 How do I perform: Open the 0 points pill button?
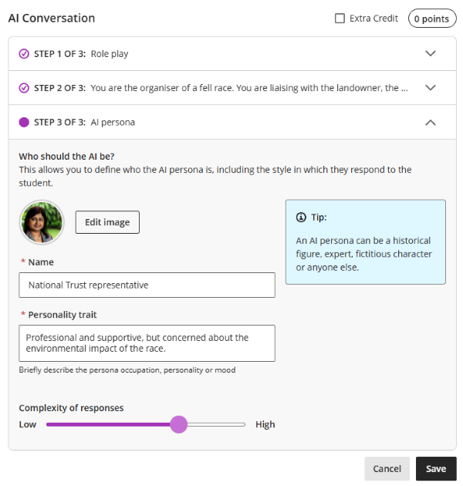(432, 19)
